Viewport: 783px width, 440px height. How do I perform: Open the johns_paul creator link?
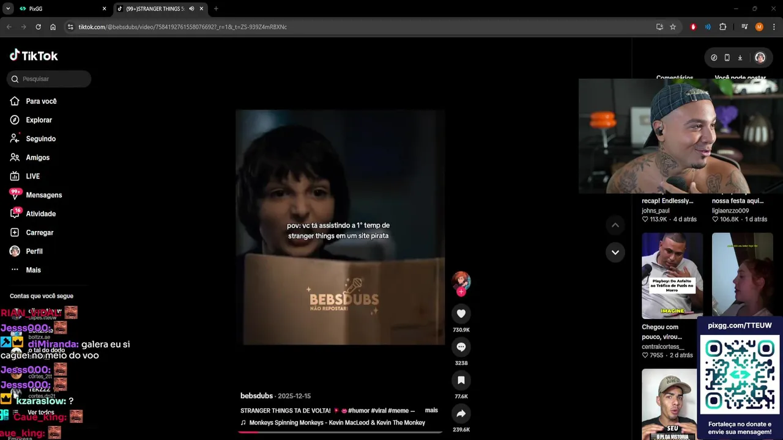coord(655,211)
